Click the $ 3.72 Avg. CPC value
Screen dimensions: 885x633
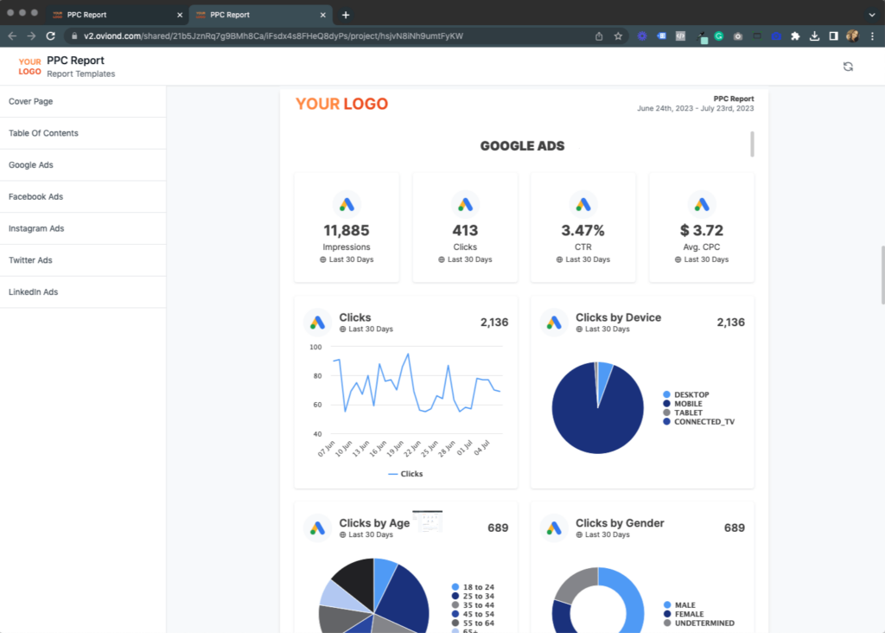coord(702,230)
